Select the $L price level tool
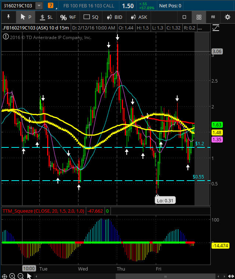Screen dimensions: 235x279 (x=46, y=17)
